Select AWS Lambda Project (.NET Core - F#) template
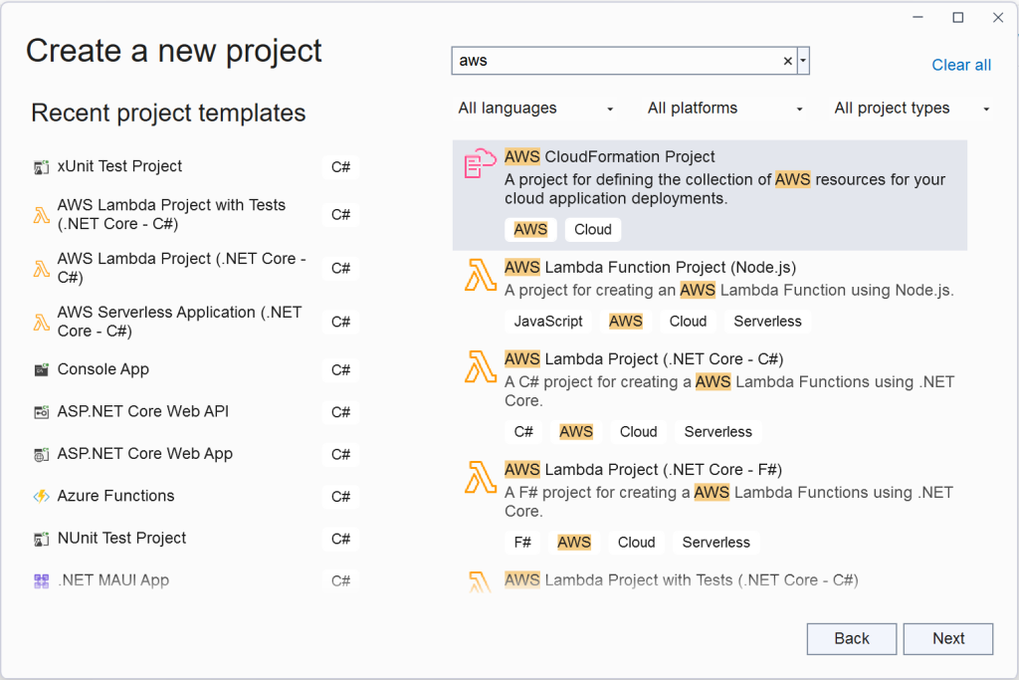Screen dimensions: 1019x680 pyautogui.click(x=643, y=470)
